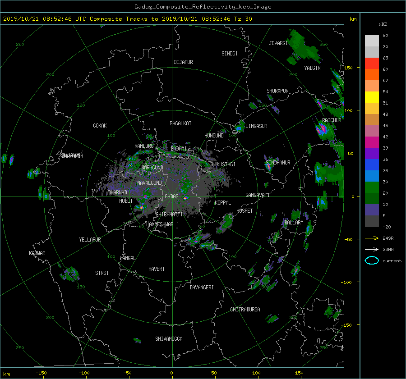
Task: Click the SIRSI city label
Action: (x=102, y=273)
